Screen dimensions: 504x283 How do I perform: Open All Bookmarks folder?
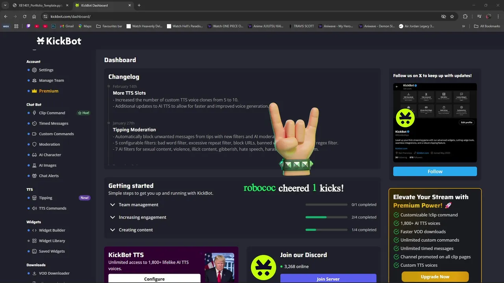[487, 26]
